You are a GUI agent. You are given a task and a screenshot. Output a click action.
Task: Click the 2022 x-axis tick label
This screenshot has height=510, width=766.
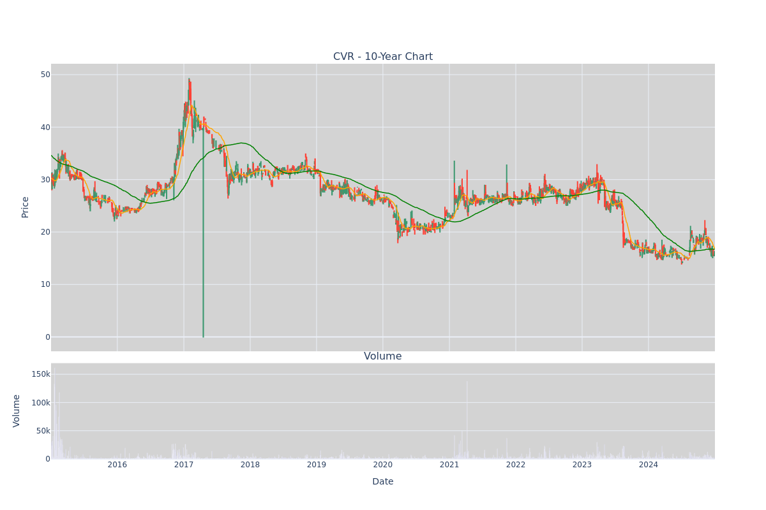(x=516, y=465)
